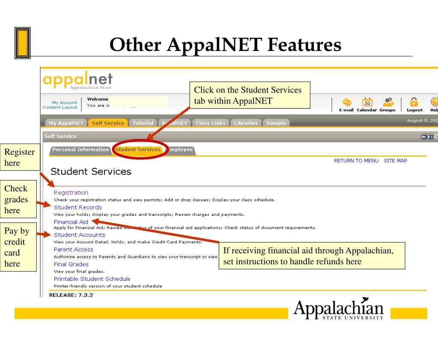
Task: Select the Student Services tab
Action: (x=138, y=150)
